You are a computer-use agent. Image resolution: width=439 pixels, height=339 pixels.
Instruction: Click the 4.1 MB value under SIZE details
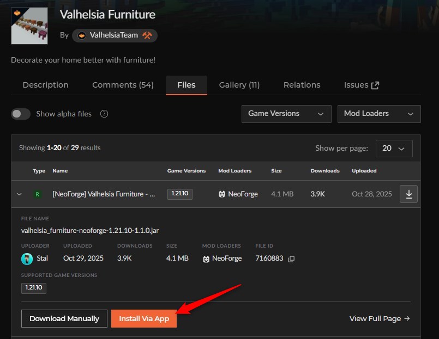[177, 258]
